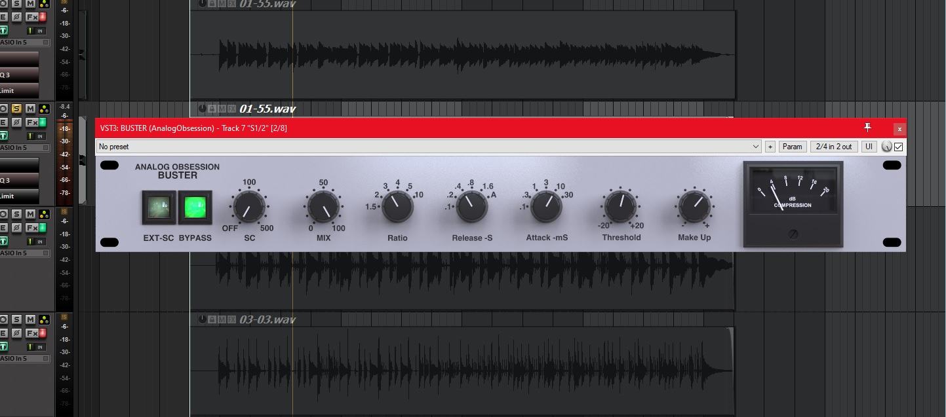Click the plus button next to presets
This screenshot has height=417, width=946.
[770, 147]
